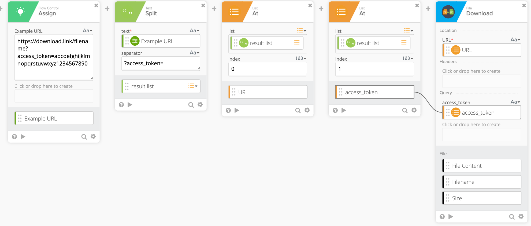This screenshot has width=531, height=226.
Task: Run the Assign card play button
Action: (23, 137)
